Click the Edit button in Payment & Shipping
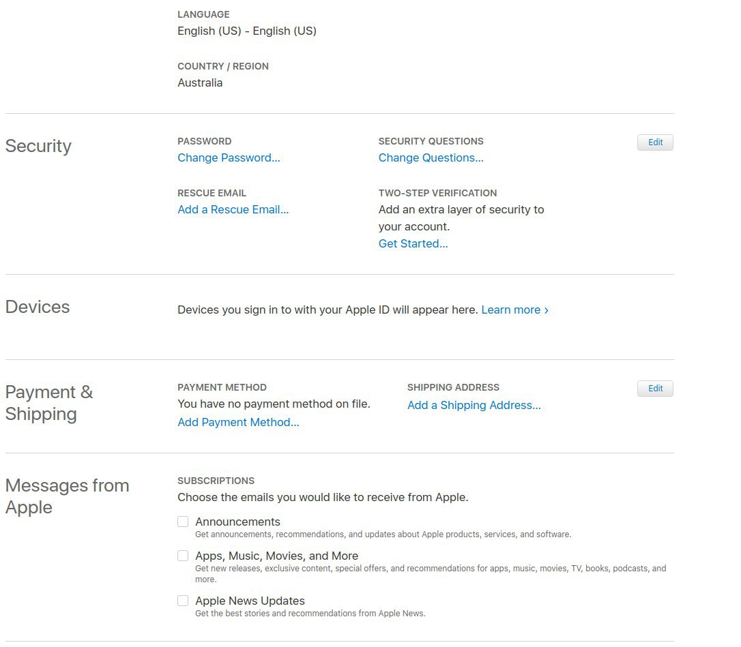 click(x=655, y=388)
